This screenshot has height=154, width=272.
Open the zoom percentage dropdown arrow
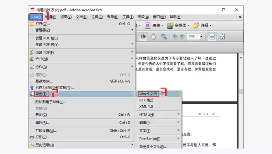(201, 37)
